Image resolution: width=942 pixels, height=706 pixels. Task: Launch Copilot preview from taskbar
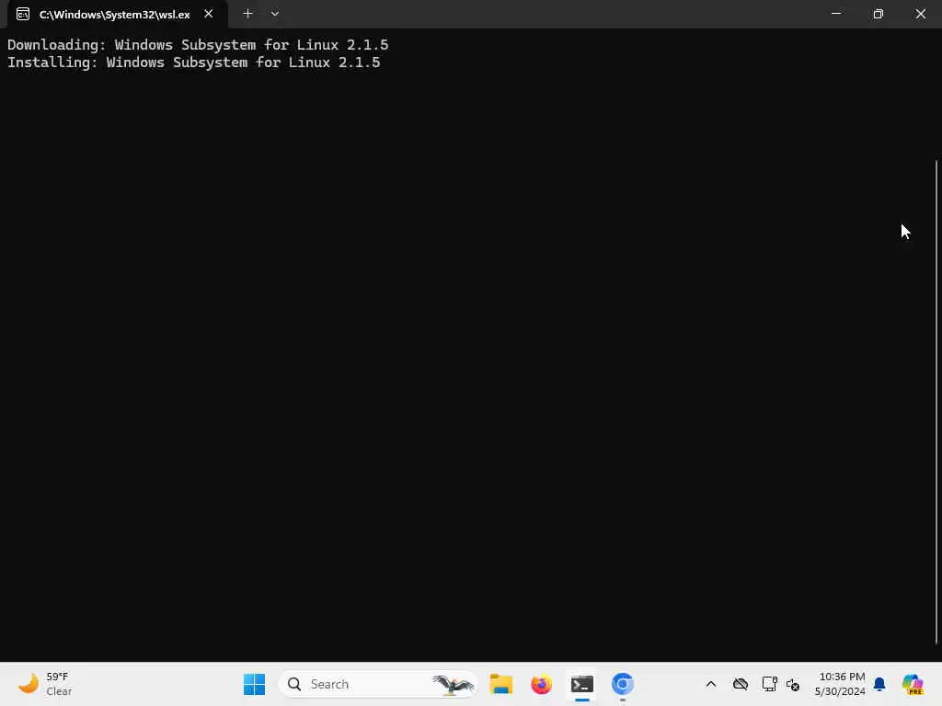[913, 684]
